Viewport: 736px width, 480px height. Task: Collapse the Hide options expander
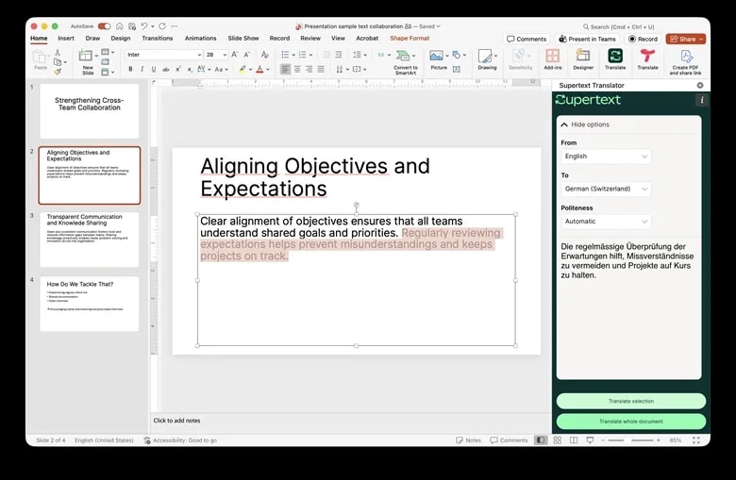585,124
